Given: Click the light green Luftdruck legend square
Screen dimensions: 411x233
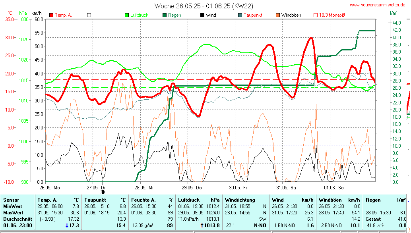Looking at the screenshot, I should click(127, 15).
